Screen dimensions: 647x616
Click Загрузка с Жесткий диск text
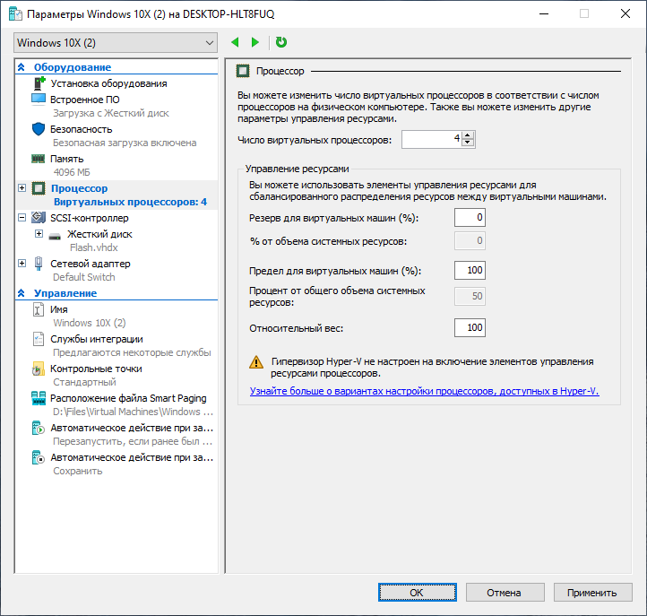(x=111, y=113)
